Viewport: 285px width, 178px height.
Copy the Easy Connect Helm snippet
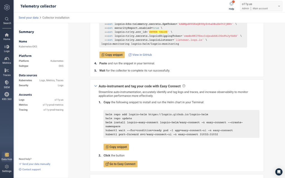coord(116,147)
